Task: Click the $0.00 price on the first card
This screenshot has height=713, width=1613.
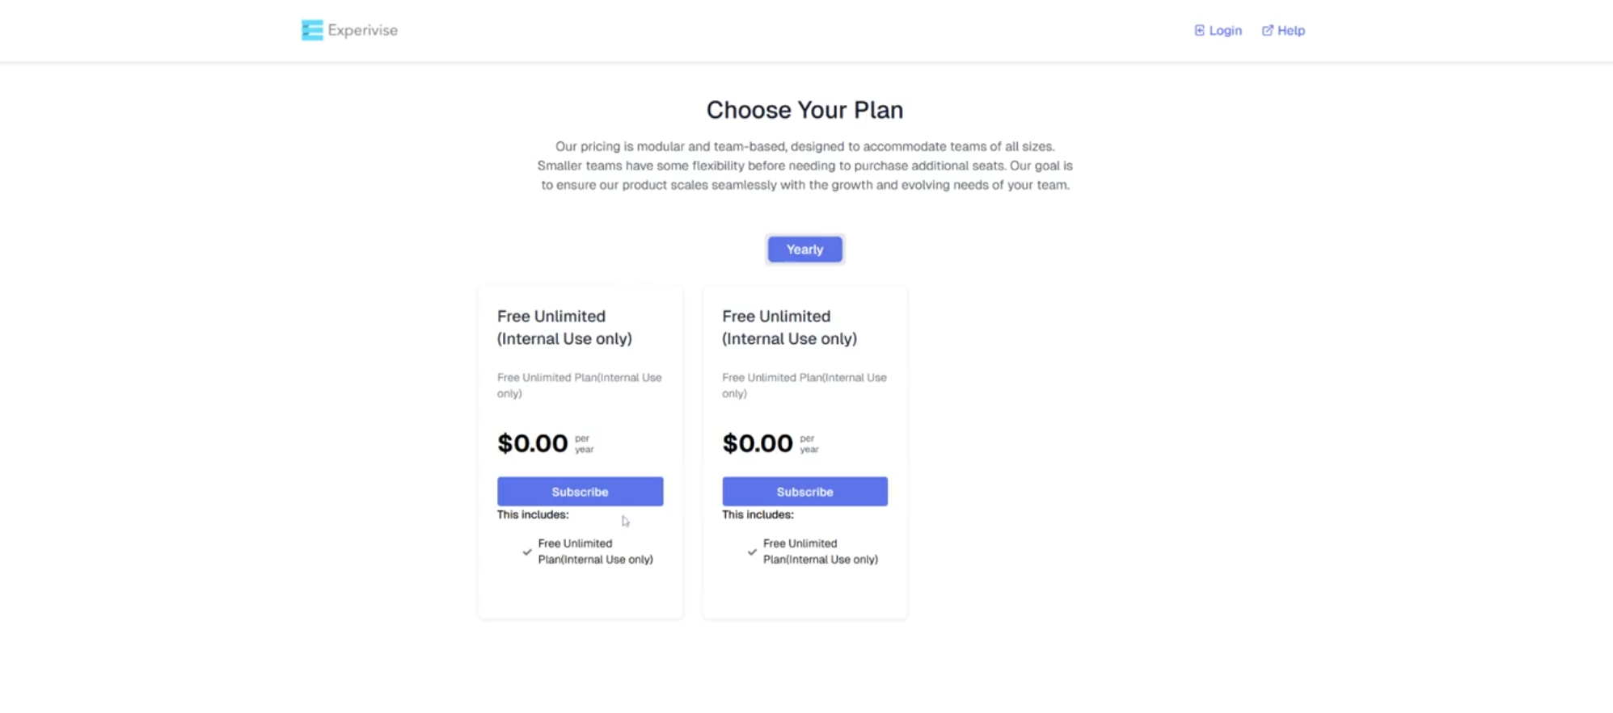Action: point(533,443)
